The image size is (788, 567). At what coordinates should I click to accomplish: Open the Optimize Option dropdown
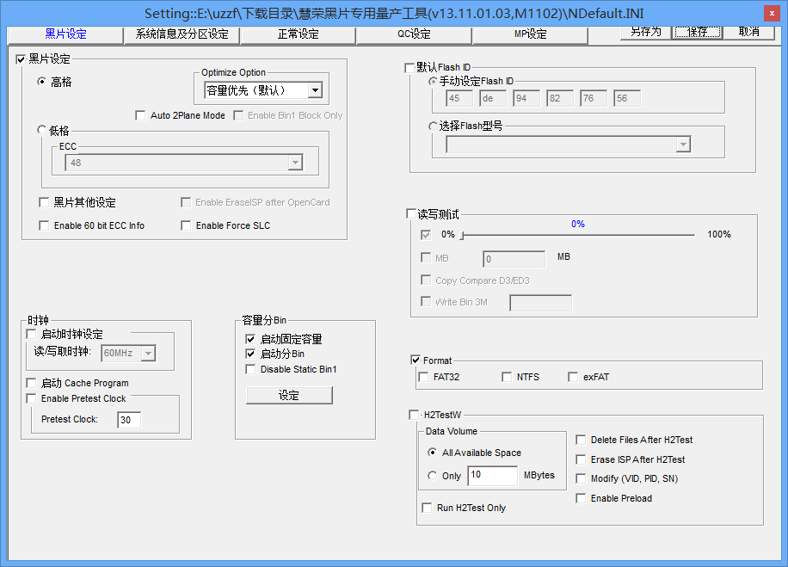pos(315,90)
